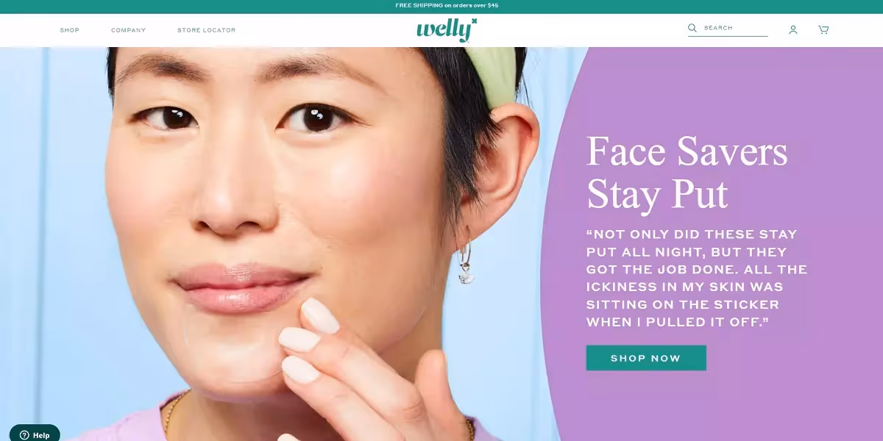Click the Welly logo to go home
Image resolution: width=883 pixels, height=441 pixels.
coord(446,30)
